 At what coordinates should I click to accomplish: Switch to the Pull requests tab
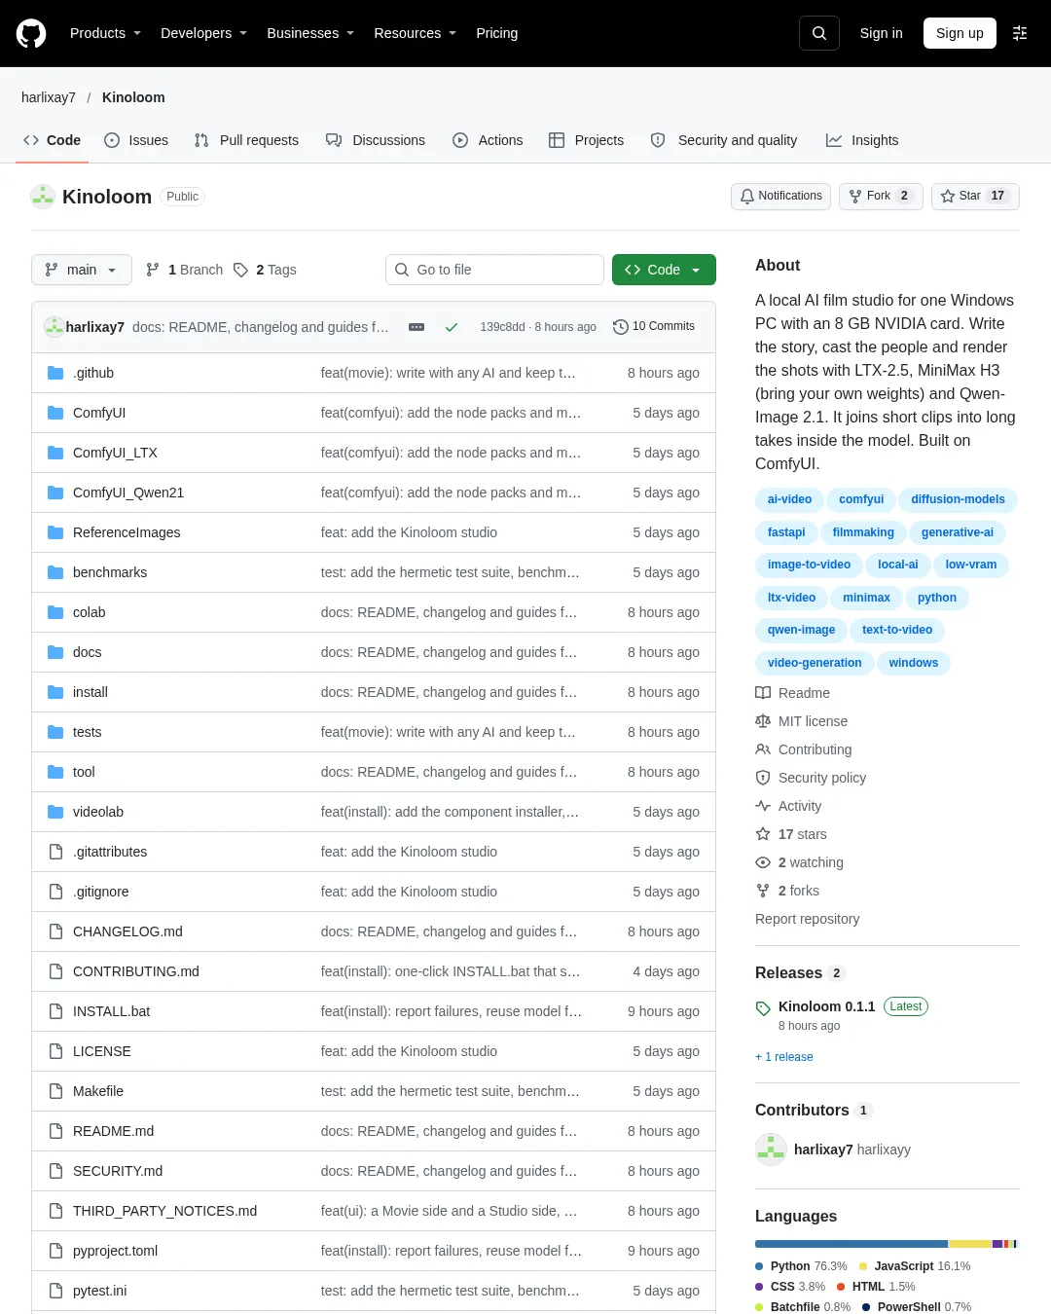(x=246, y=140)
